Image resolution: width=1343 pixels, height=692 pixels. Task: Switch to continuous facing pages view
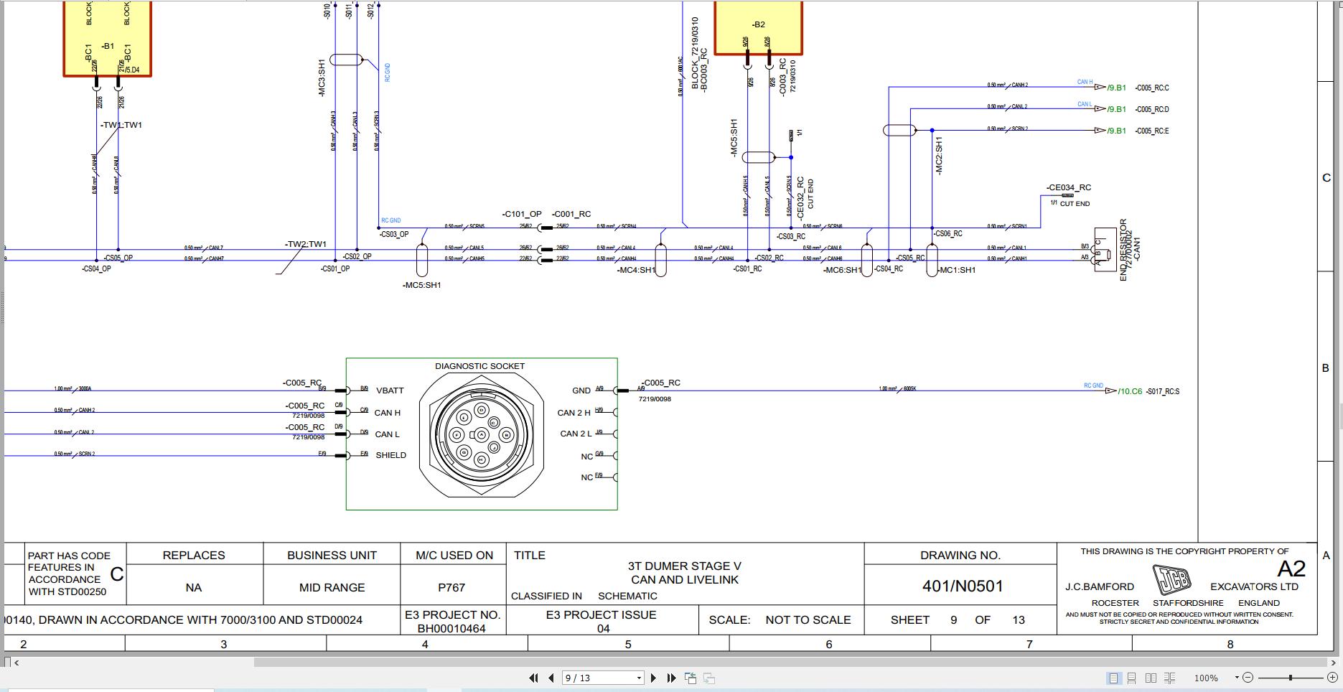(1170, 678)
